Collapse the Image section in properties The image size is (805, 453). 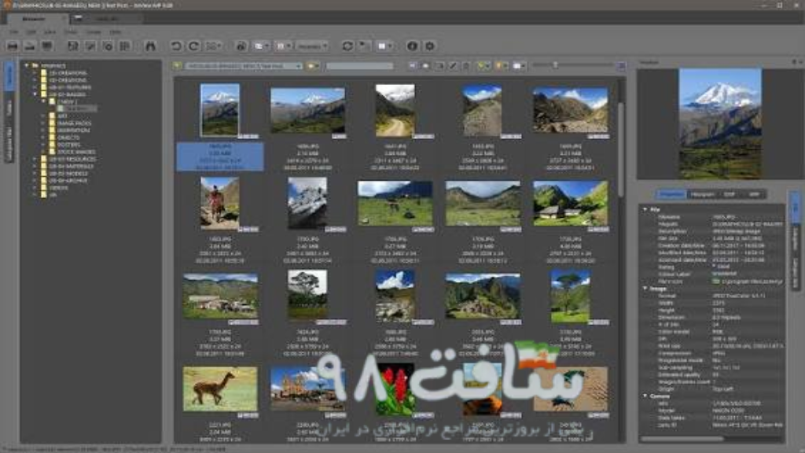click(x=645, y=289)
